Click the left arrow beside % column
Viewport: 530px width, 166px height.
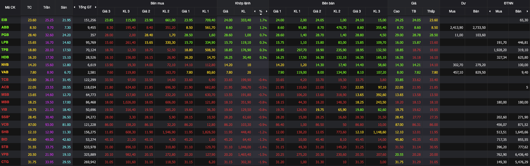(x=255, y=11)
